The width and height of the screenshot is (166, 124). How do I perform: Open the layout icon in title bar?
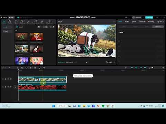126,18
